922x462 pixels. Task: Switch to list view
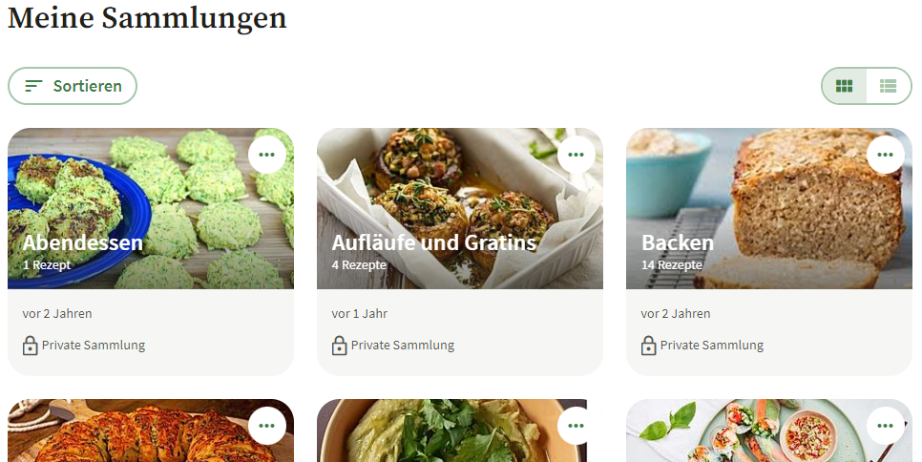coord(889,86)
